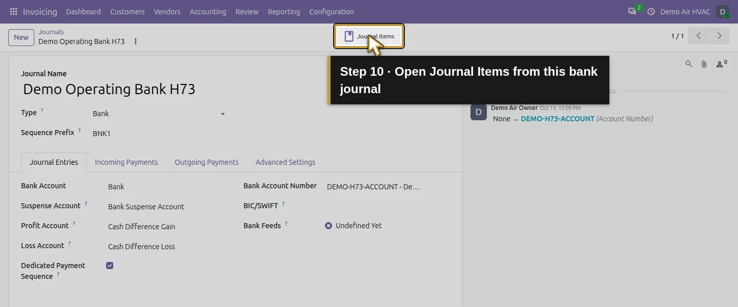Image resolution: width=738 pixels, height=307 pixels.
Task: Show chatter followers icon
Action: point(721,64)
